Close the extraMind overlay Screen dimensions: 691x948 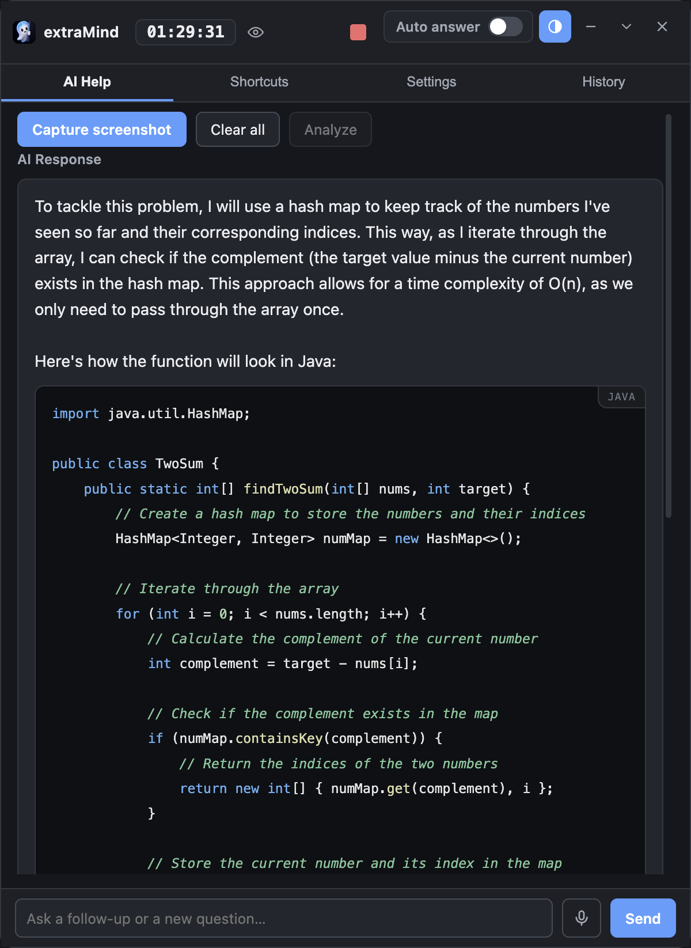[662, 26]
